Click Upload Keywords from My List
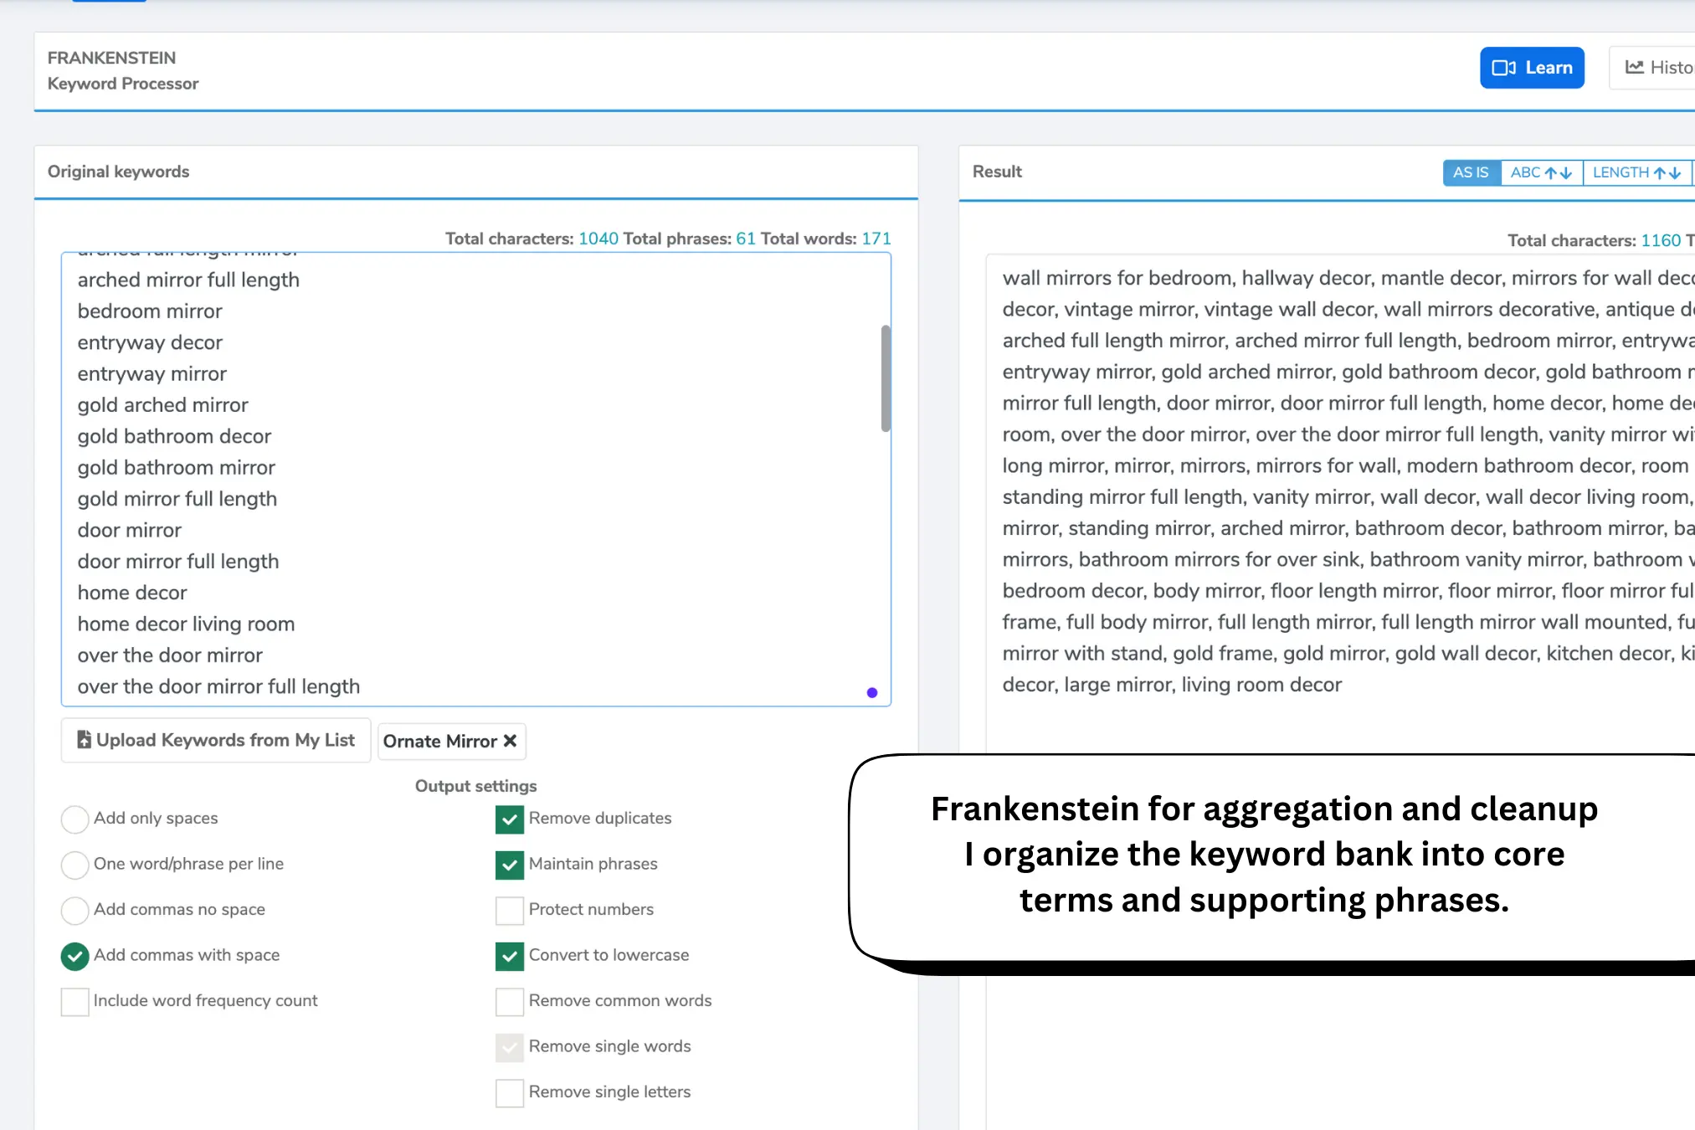This screenshot has width=1695, height=1130. (216, 740)
